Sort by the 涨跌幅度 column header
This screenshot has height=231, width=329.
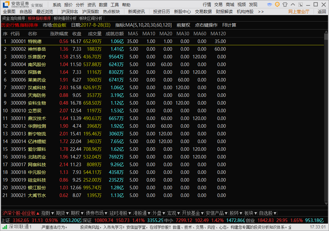coord(59,34)
